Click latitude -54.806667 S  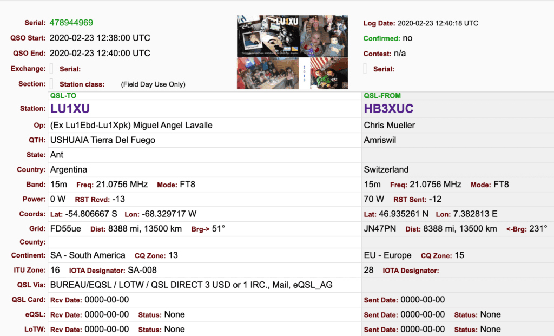pyautogui.click(x=91, y=214)
